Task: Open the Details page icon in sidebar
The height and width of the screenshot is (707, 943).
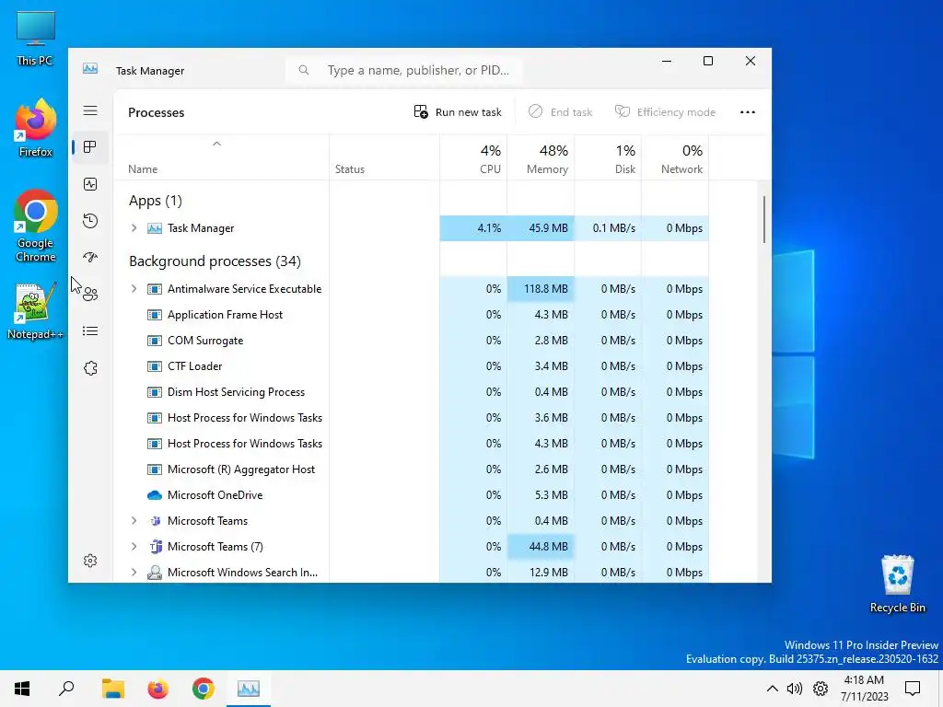Action: pyautogui.click(x=90, y=331)
